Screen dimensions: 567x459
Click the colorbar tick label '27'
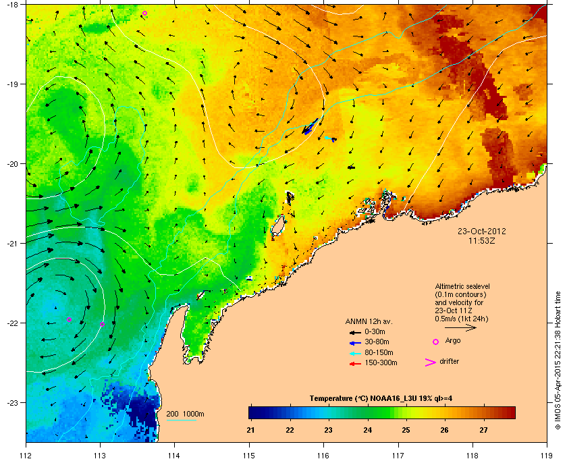pos(483,430)
